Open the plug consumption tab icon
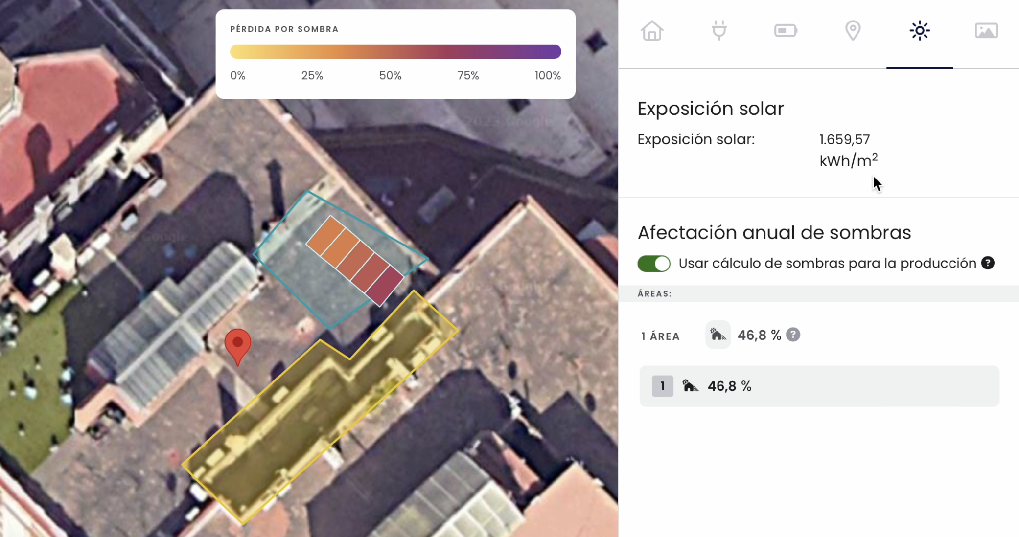This screenshot has width=1019, height=537. coord(719,31)
